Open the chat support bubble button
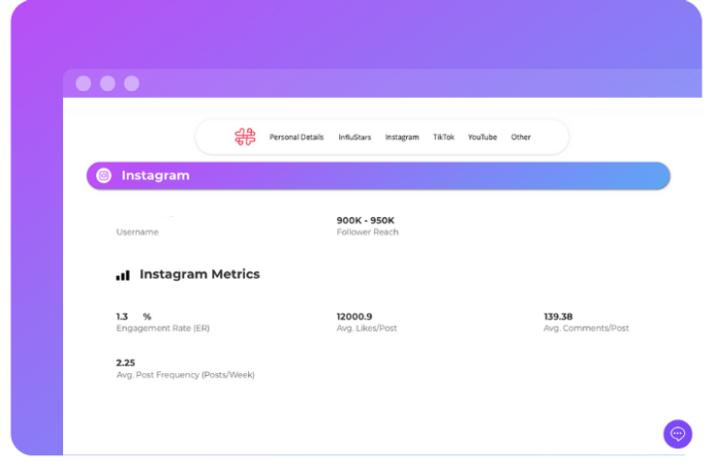 (x=677, y=434)
